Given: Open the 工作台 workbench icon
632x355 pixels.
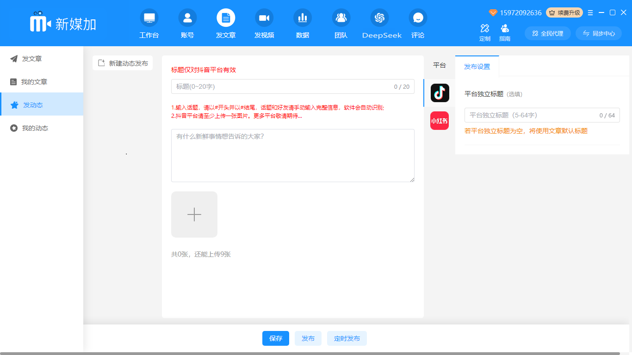Looking at the screenshot, I should pos(149,18).
